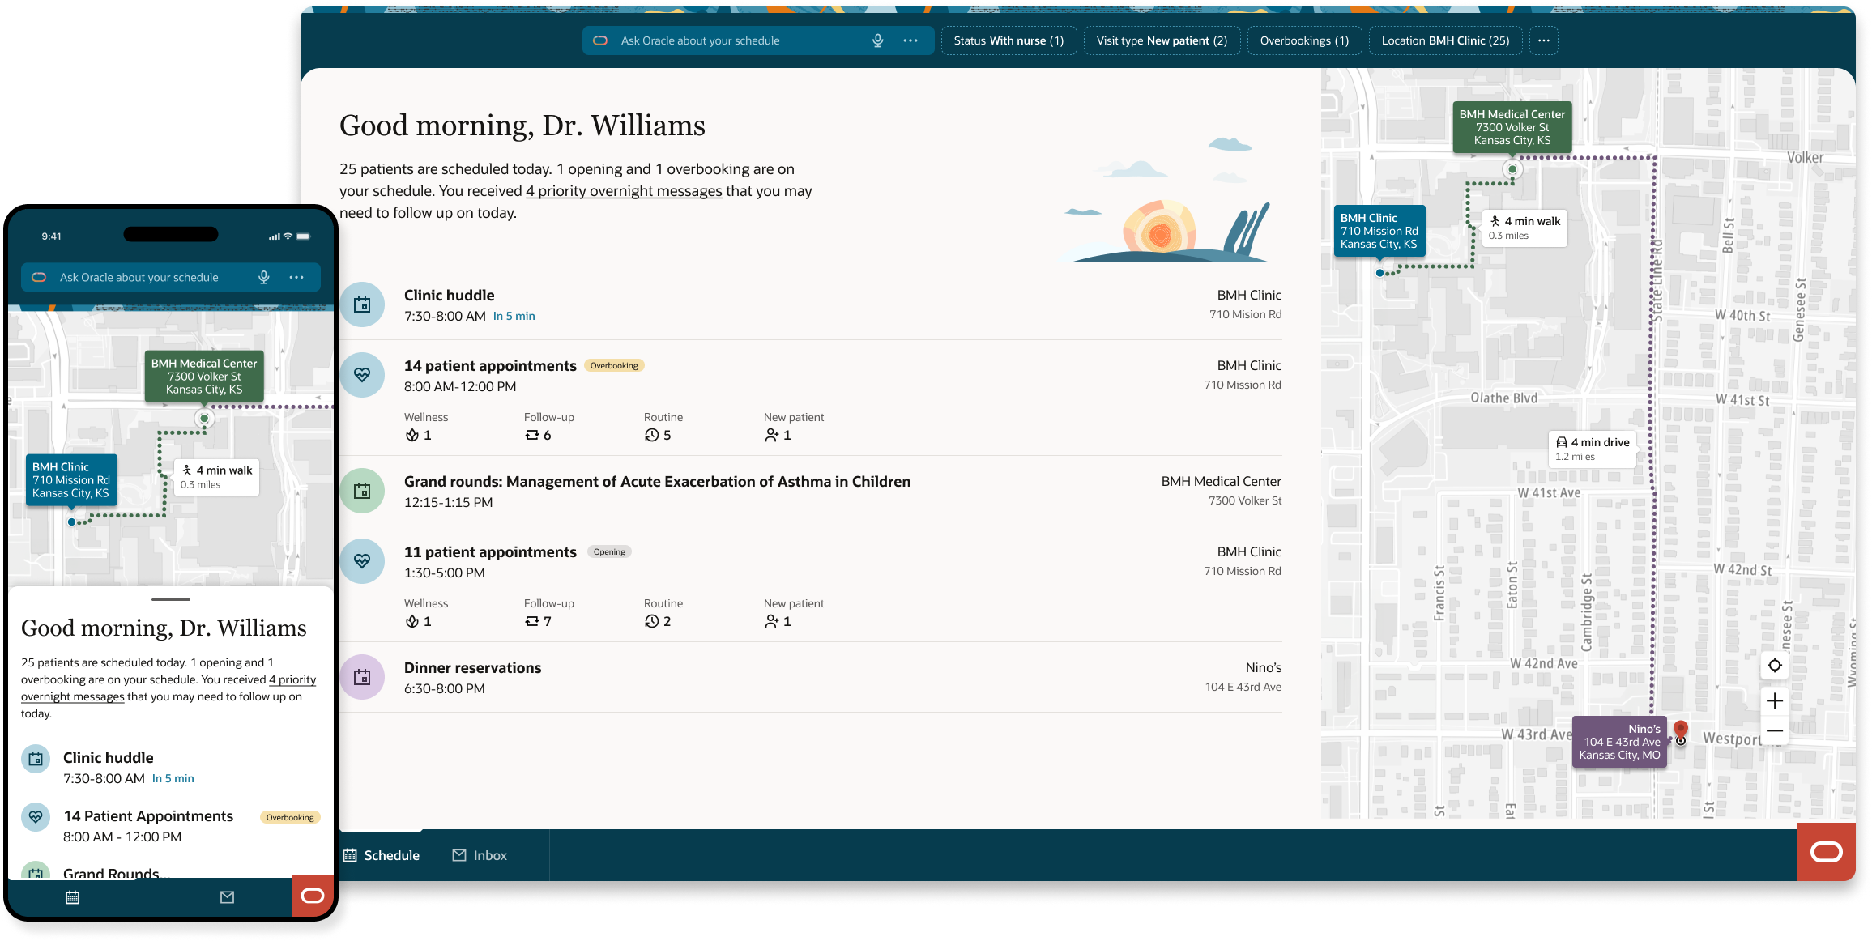Click heart icon for 14 Patient Appointments on mobile
The image size is (1872, 941).
coord(36,817)
